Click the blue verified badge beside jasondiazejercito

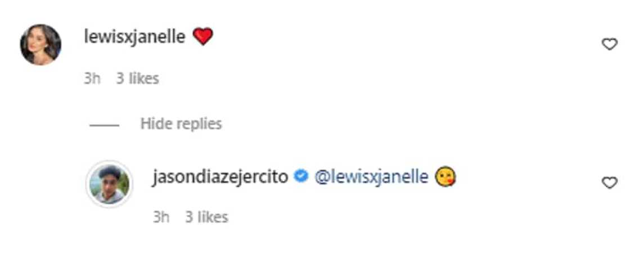coord(301,177)
